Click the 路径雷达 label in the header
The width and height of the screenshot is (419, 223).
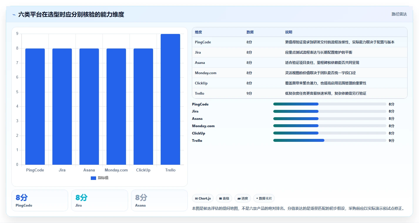click(399, 14)
